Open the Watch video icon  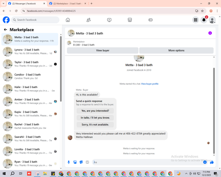[x=109, y=20]
